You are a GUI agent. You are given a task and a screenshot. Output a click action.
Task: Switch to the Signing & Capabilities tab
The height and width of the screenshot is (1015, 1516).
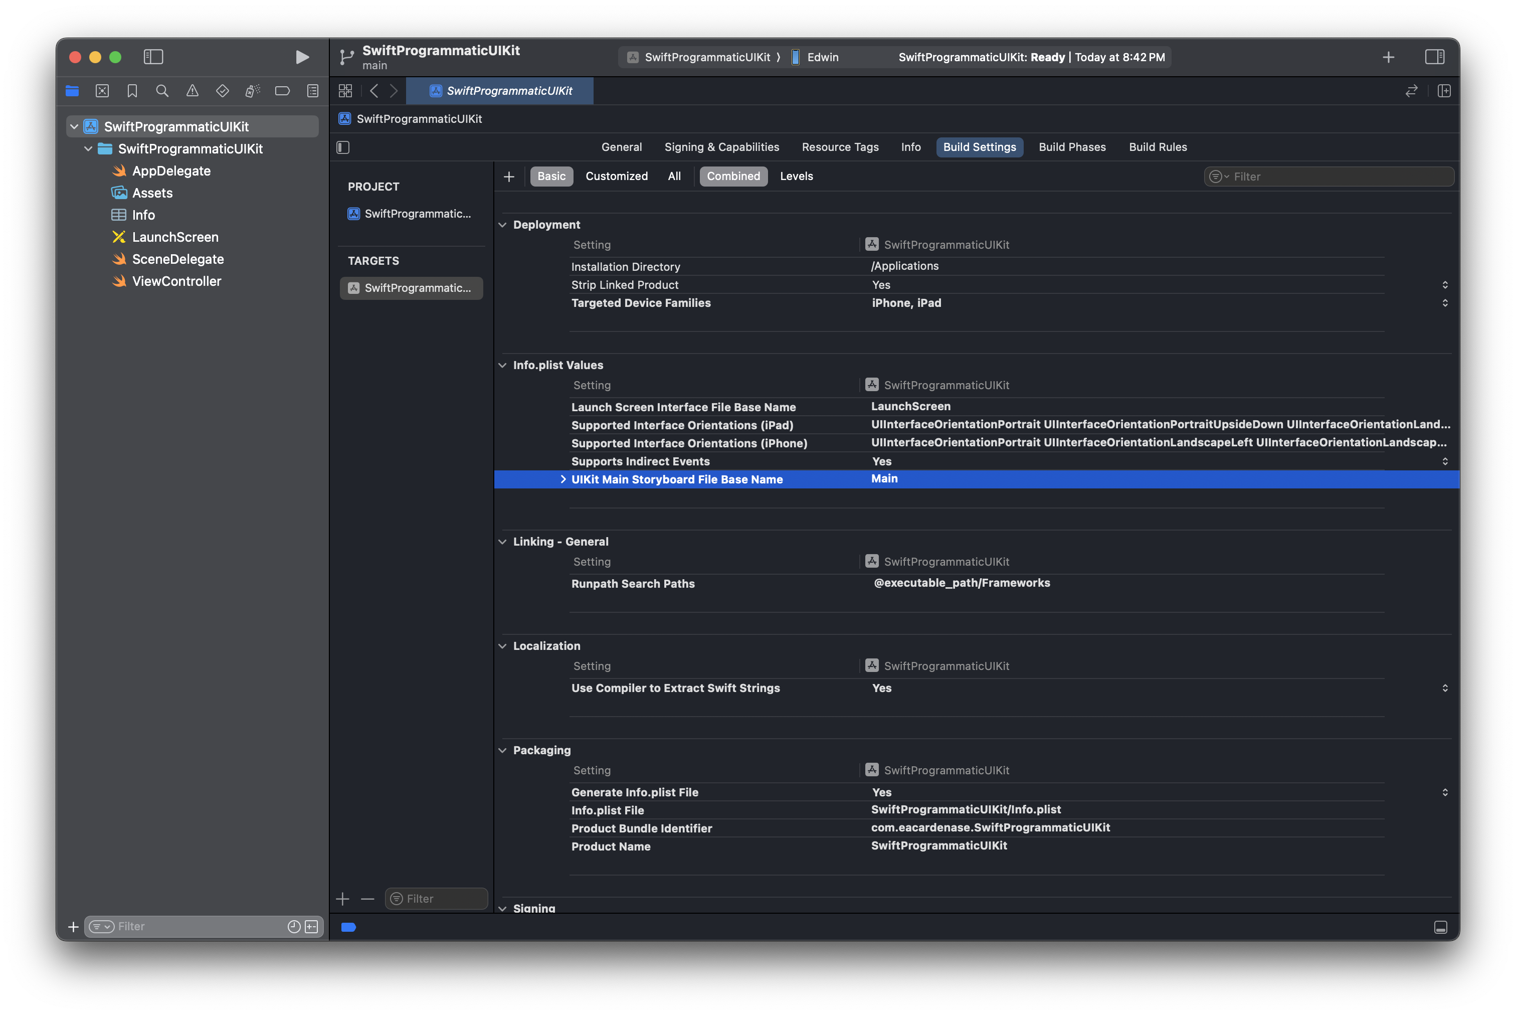721,147
